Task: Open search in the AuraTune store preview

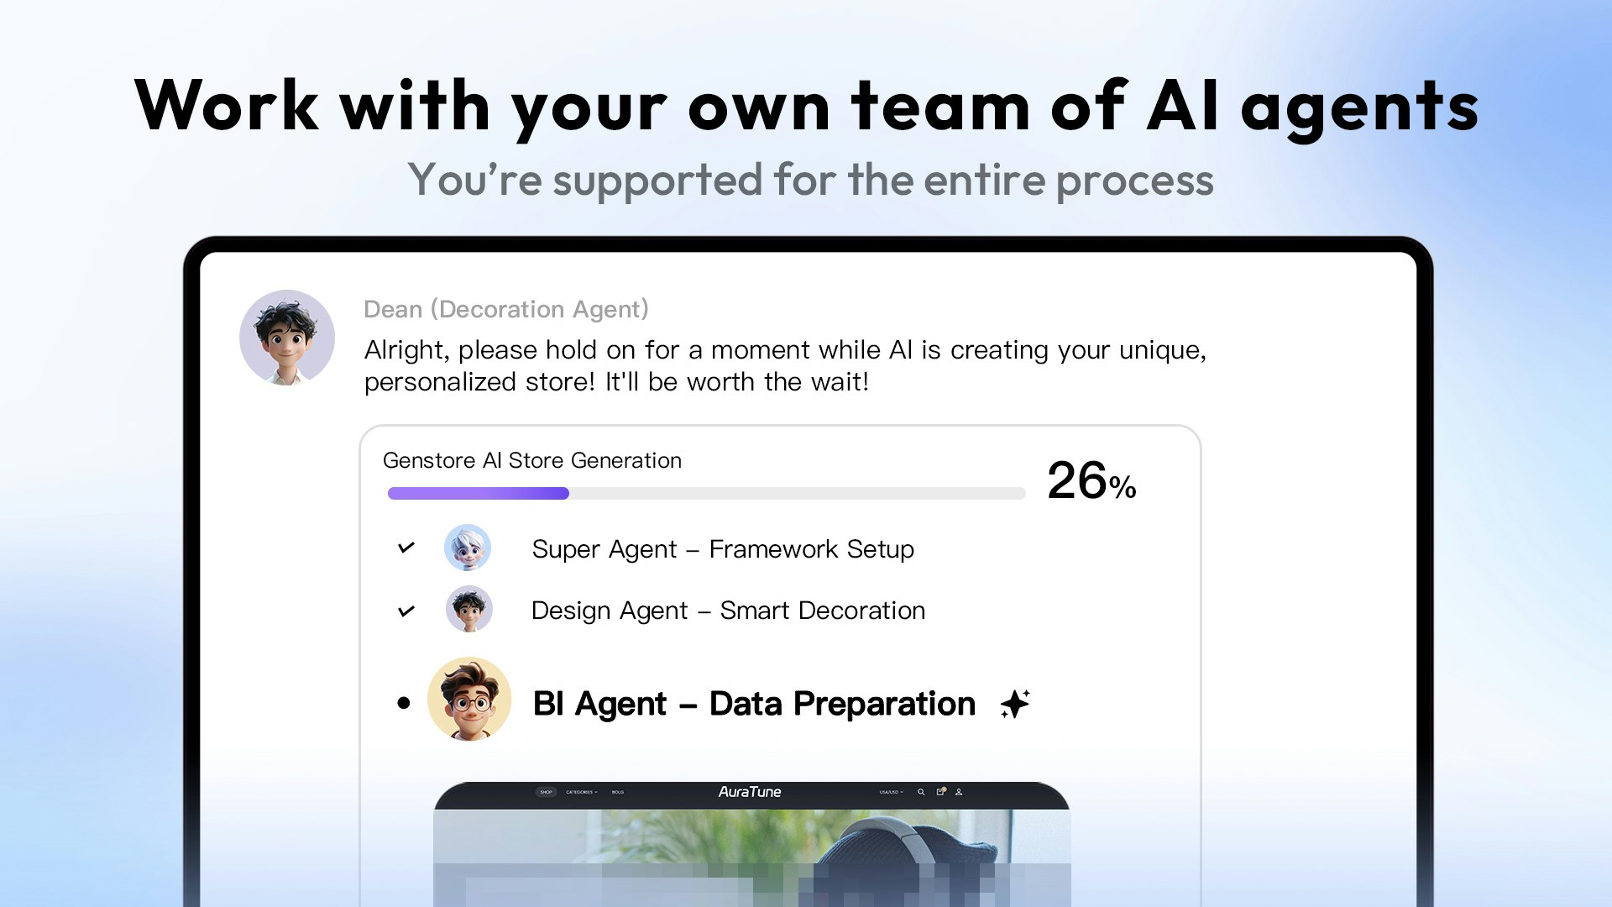Action: coord(921,792)
